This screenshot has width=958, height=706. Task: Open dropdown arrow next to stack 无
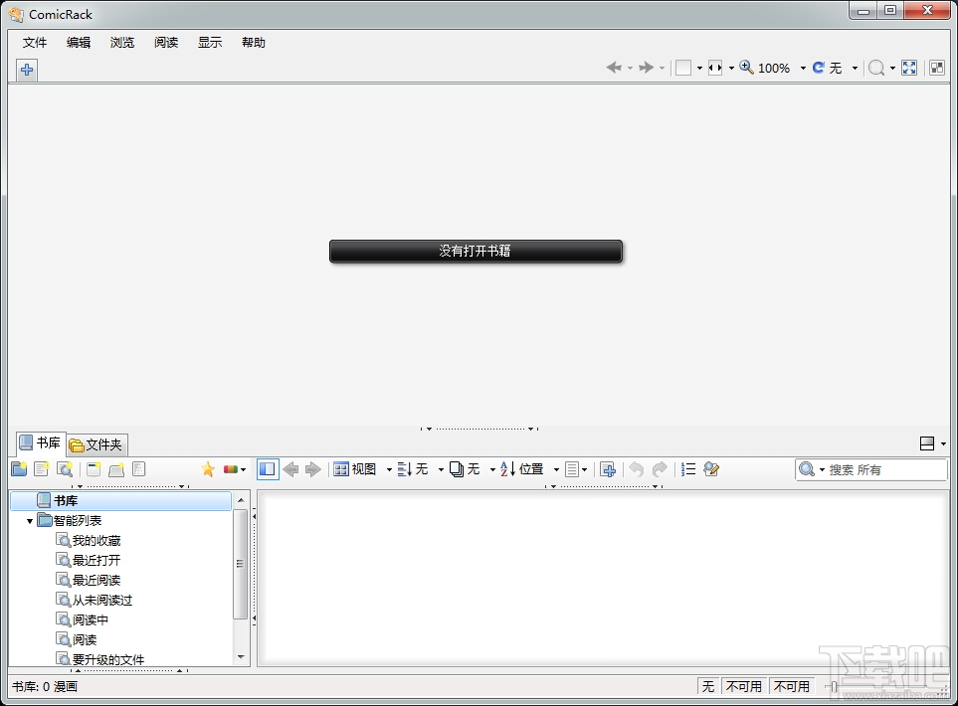point(492,469)
